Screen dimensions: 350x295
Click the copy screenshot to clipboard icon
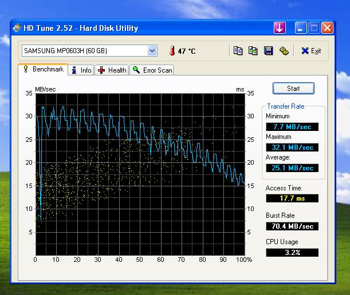point(253,51)
